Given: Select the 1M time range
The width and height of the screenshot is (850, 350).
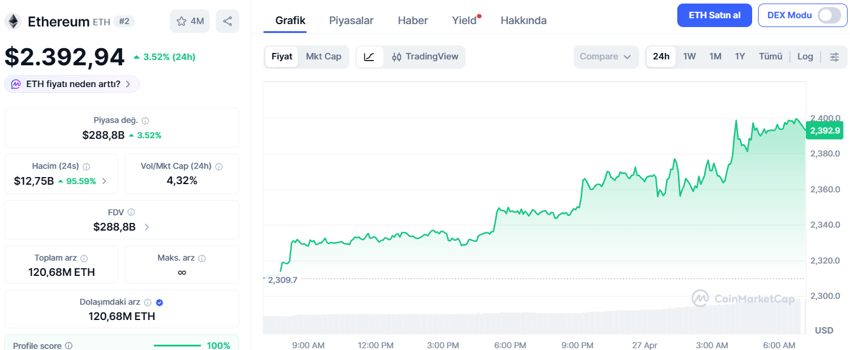Looking at the screenshot, I should click(x=716, y=56).
